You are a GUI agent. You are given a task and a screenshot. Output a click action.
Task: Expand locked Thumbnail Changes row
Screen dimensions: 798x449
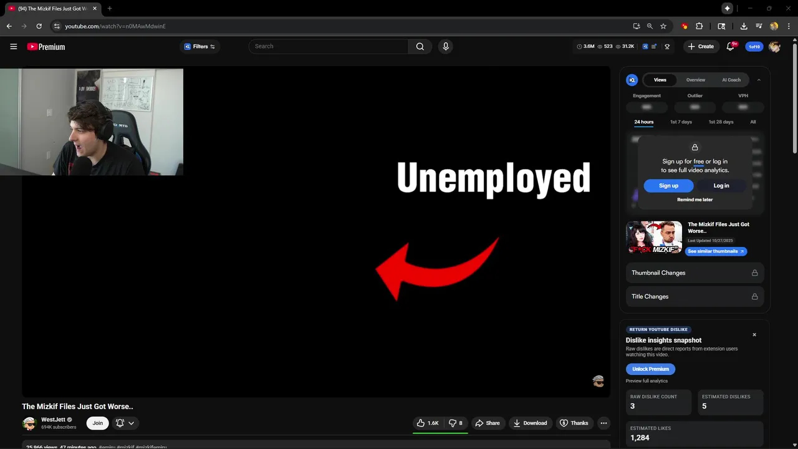[x=695, y=273]
